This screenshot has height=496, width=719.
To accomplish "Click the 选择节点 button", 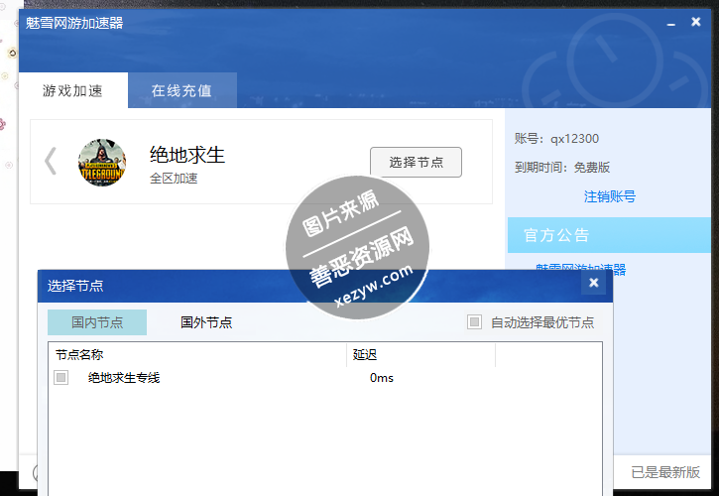I will [x=416, y=162].
